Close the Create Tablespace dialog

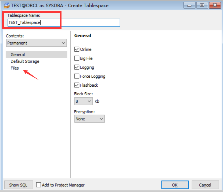point(215,5)
